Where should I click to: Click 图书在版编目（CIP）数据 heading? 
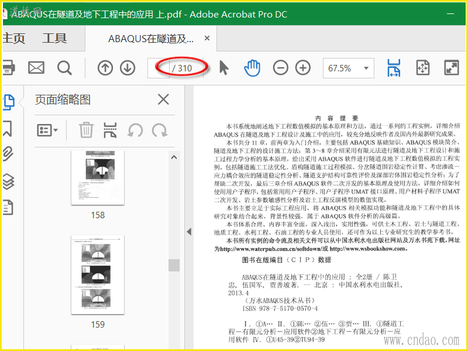287,260
